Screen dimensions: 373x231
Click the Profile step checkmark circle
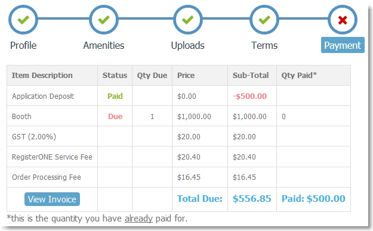23,20
